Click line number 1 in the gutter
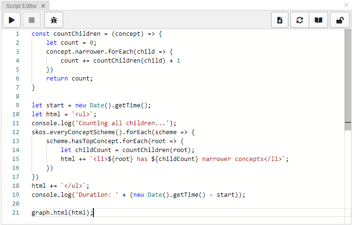 point(17,34)
